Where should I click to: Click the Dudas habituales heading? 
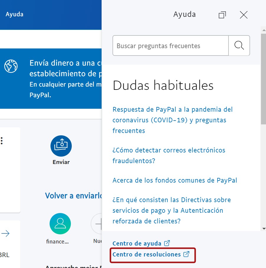pyautogui.click(x=163, y=85)
